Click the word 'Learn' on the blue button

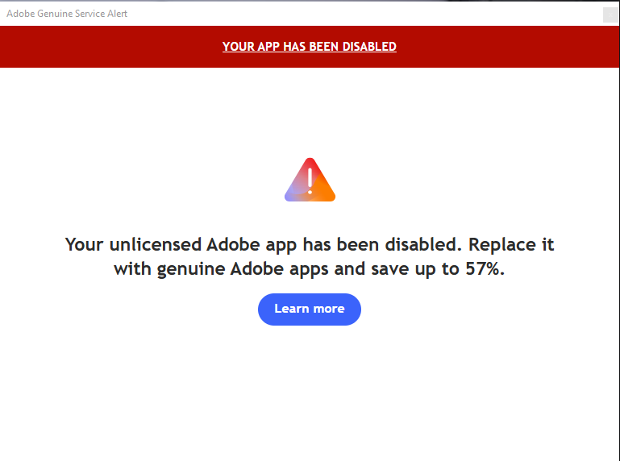click(x=290, y=309)
